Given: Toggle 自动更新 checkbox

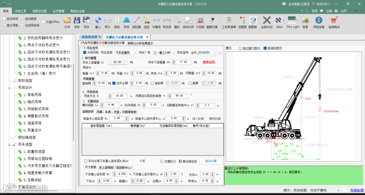Looking at the screenshot, I should click(x=22, y=19).
